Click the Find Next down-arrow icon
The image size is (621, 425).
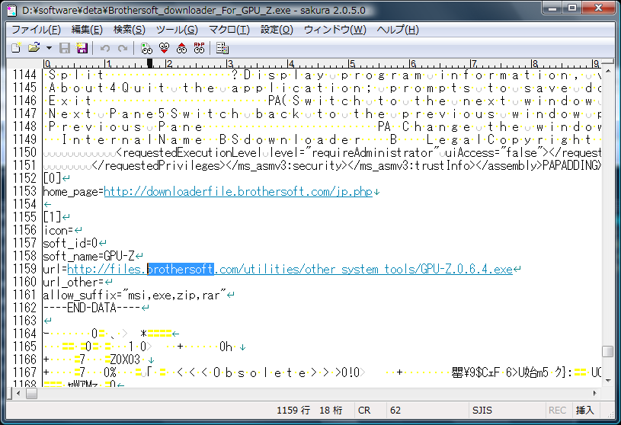click(164, 48)
